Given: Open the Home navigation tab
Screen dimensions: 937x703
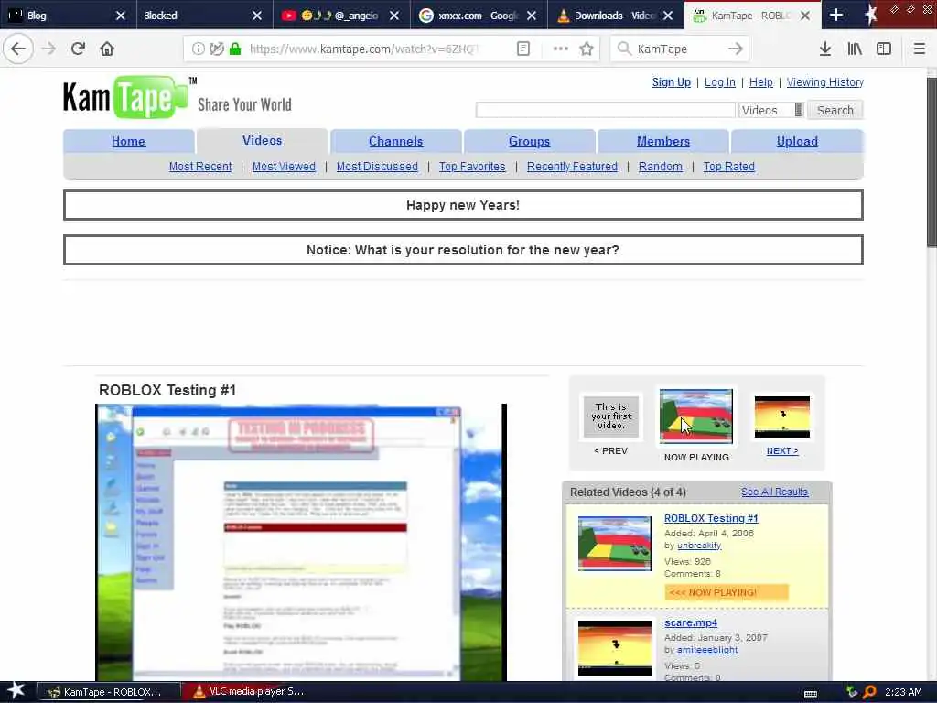Looking at the screenshot, I should click(x=128, y=142).
